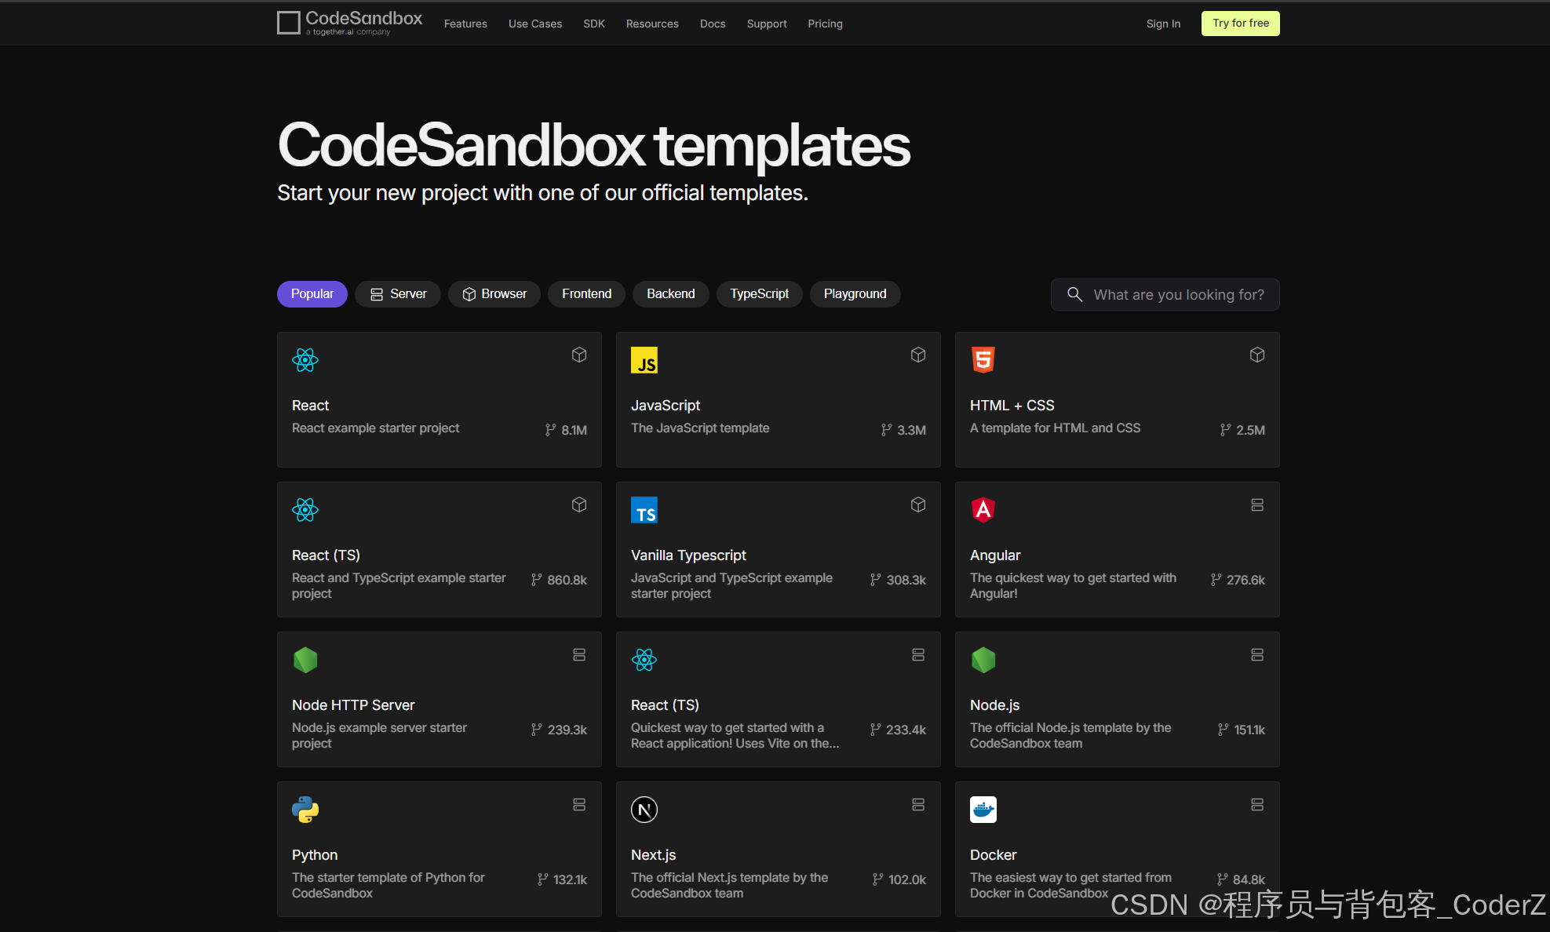1550x932 pixels.
Task: Select the Popular filter pill
Action: (x=312, y=294)
